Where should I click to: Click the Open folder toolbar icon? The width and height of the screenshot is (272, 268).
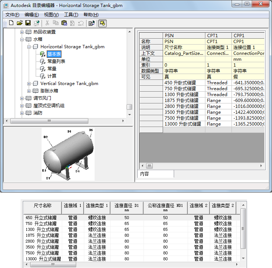[20, 23]
